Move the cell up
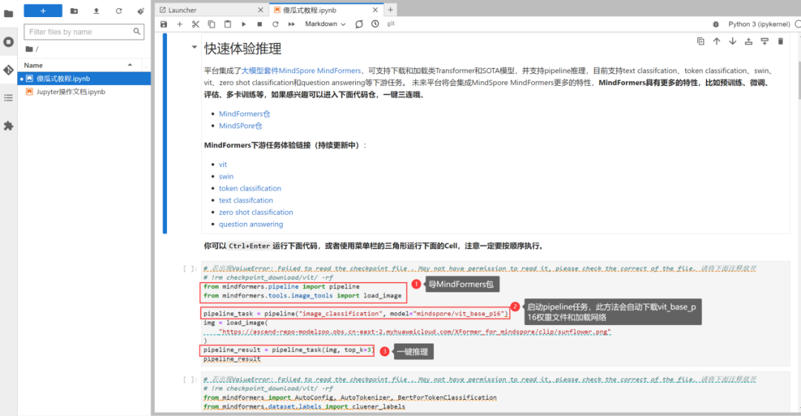 point(716,41)
